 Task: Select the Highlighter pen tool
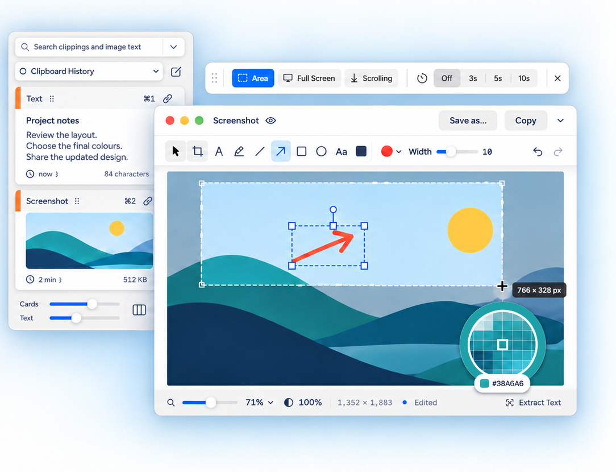tap(239, 151)
